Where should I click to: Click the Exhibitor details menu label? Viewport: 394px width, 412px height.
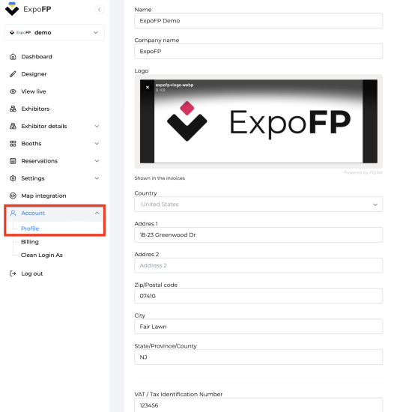tap(44, 126)
